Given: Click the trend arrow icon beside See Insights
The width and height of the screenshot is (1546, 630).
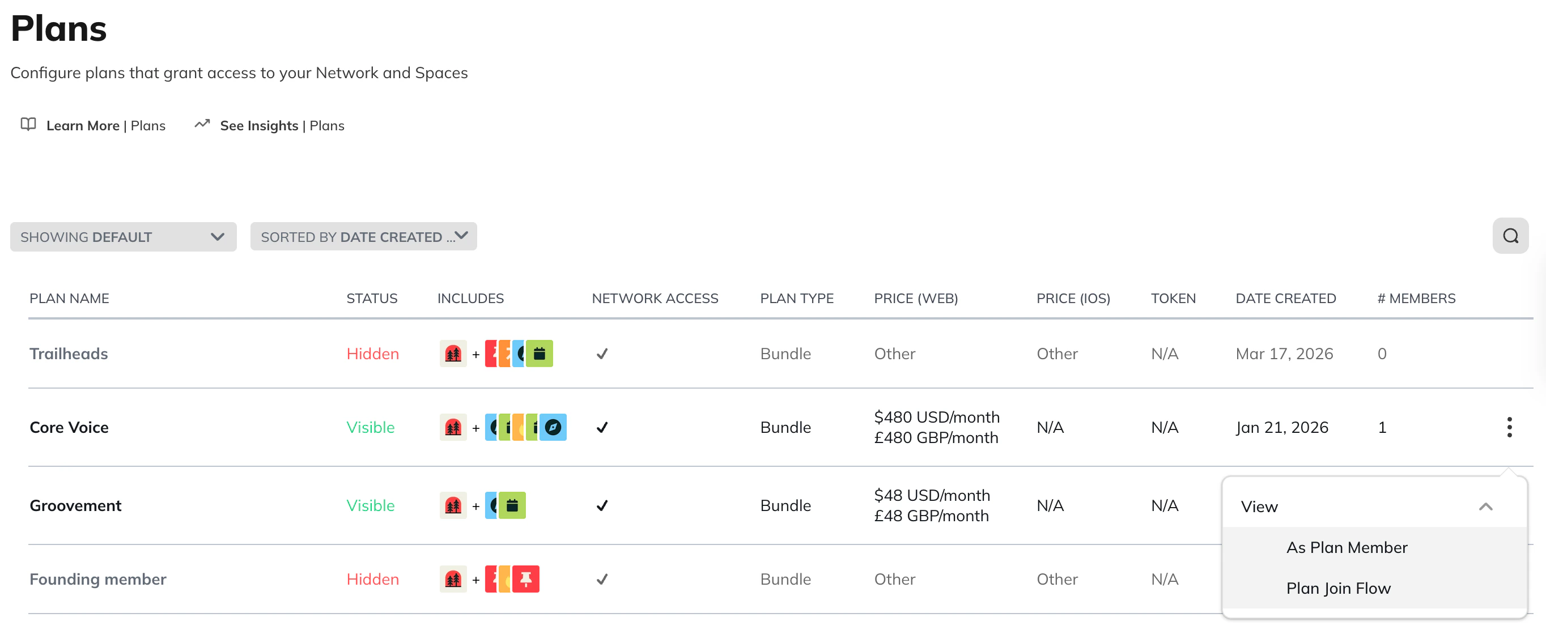Looking at the screenshot, I should tap(202, 124).
